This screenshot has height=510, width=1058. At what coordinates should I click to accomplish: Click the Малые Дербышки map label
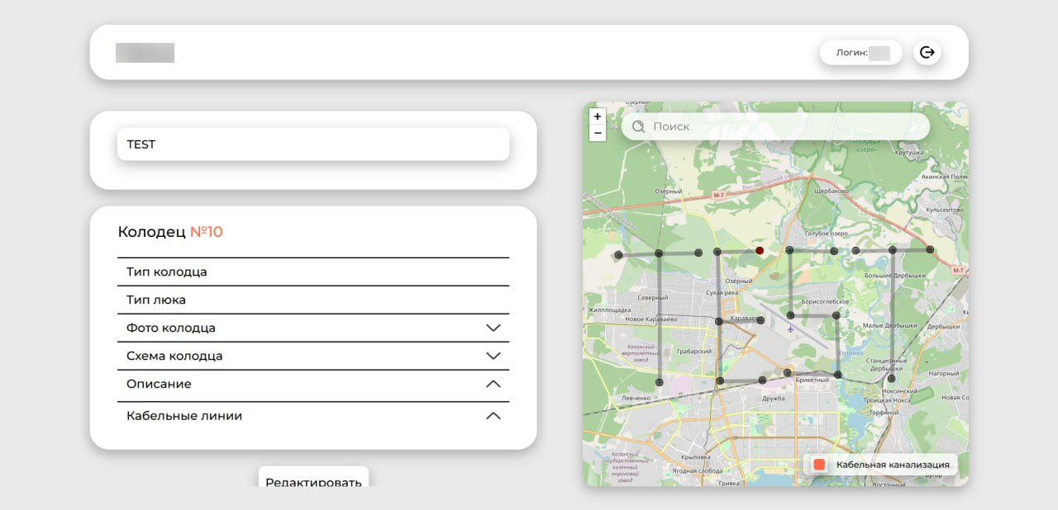tap(890, 326)
